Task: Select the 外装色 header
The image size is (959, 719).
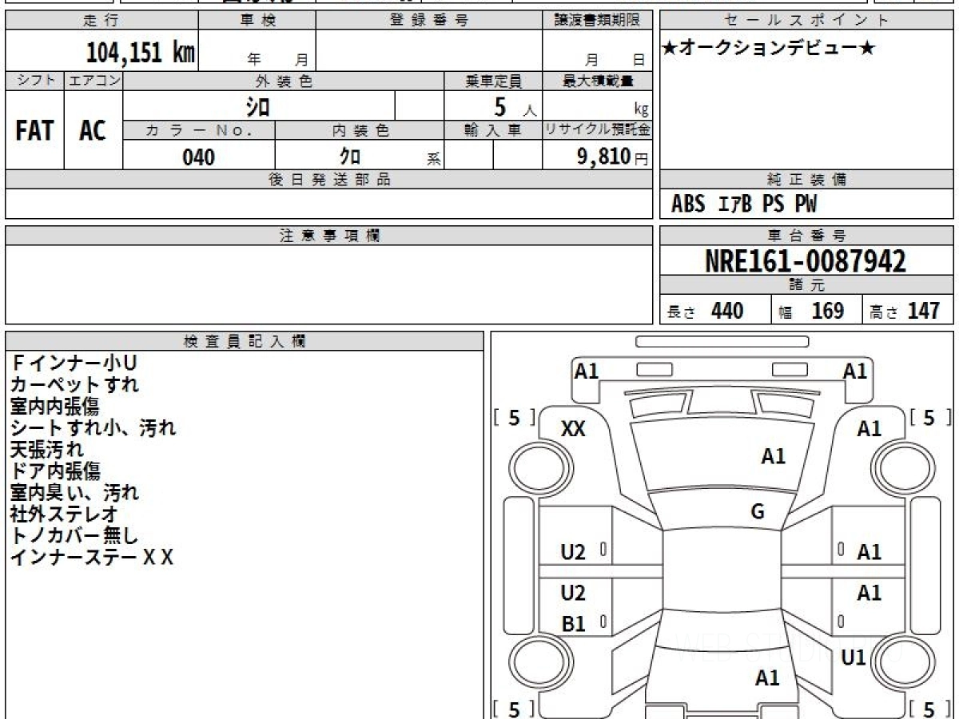Action: (284, 81)
